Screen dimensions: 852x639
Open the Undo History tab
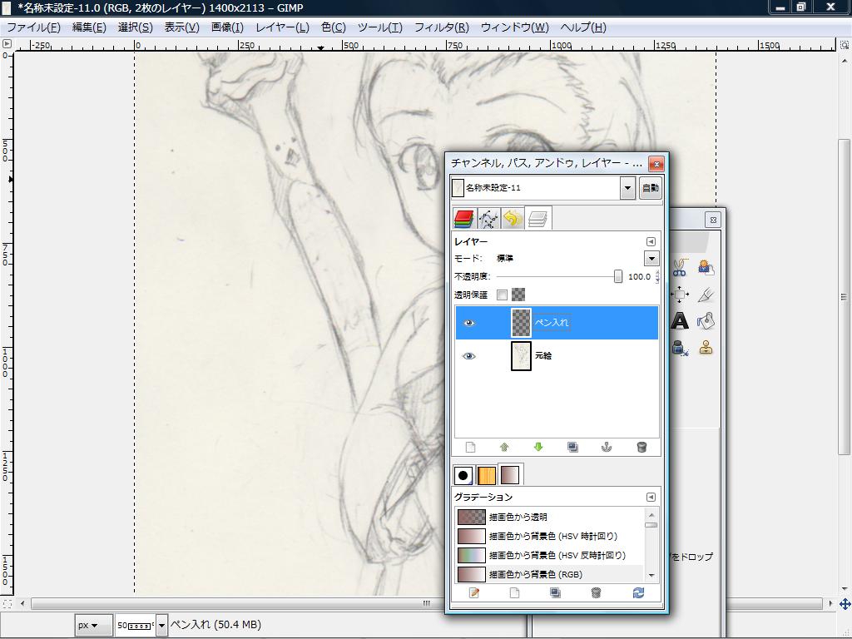point(513,219)
